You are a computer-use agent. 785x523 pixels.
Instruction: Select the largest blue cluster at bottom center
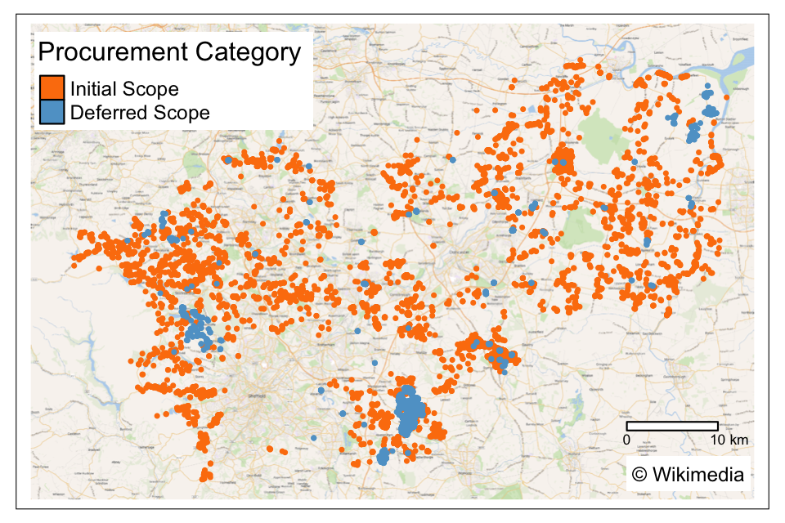(408, 413)
